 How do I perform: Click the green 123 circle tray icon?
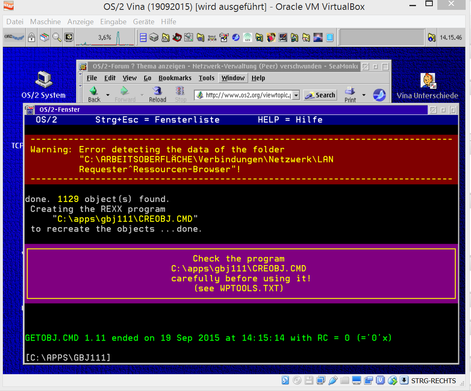coord(248,37)
